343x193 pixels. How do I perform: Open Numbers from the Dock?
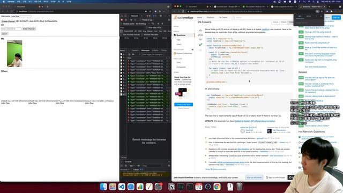140,187
